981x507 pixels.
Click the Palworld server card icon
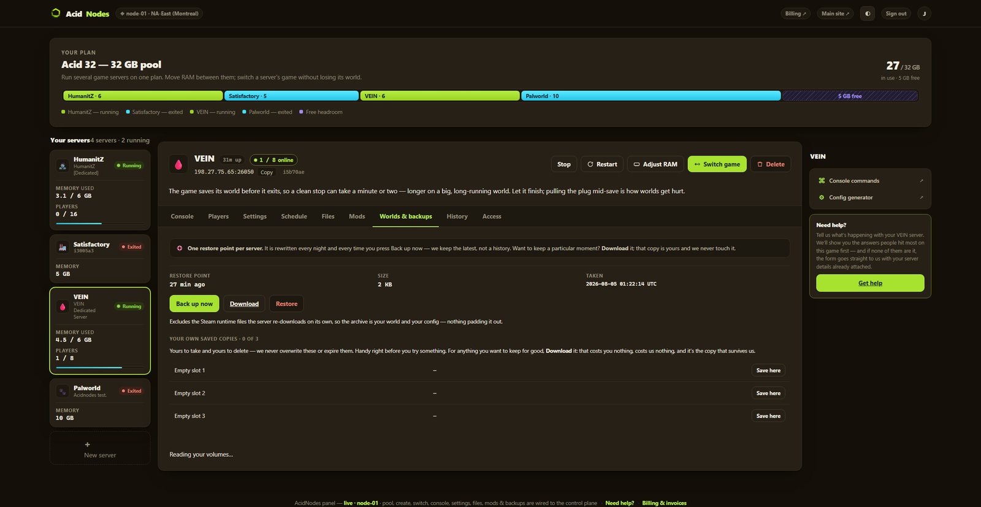click(x=63, y=391)
